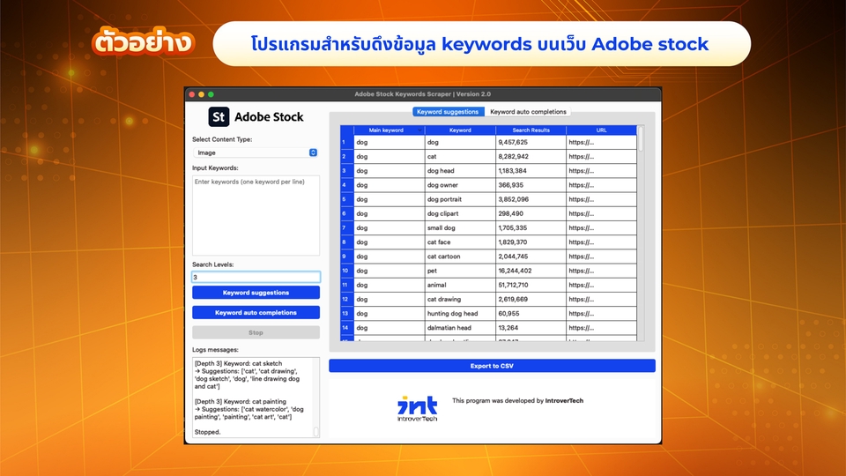846x476 pixels.
Task: Switch to Keyword suggestions tab
Action: point(448,112)
